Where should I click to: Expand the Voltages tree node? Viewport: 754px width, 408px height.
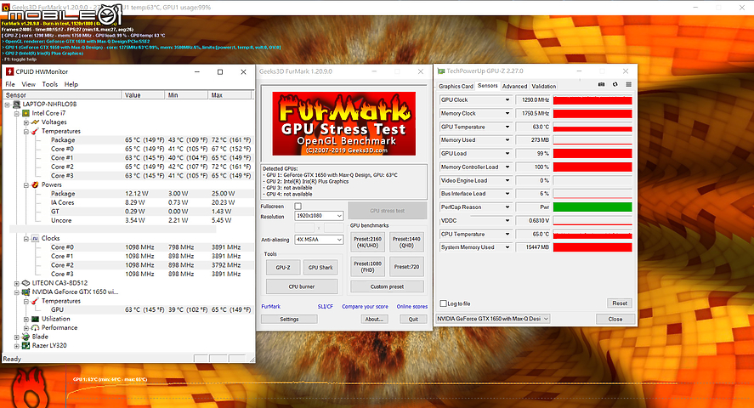pos(26,122)
